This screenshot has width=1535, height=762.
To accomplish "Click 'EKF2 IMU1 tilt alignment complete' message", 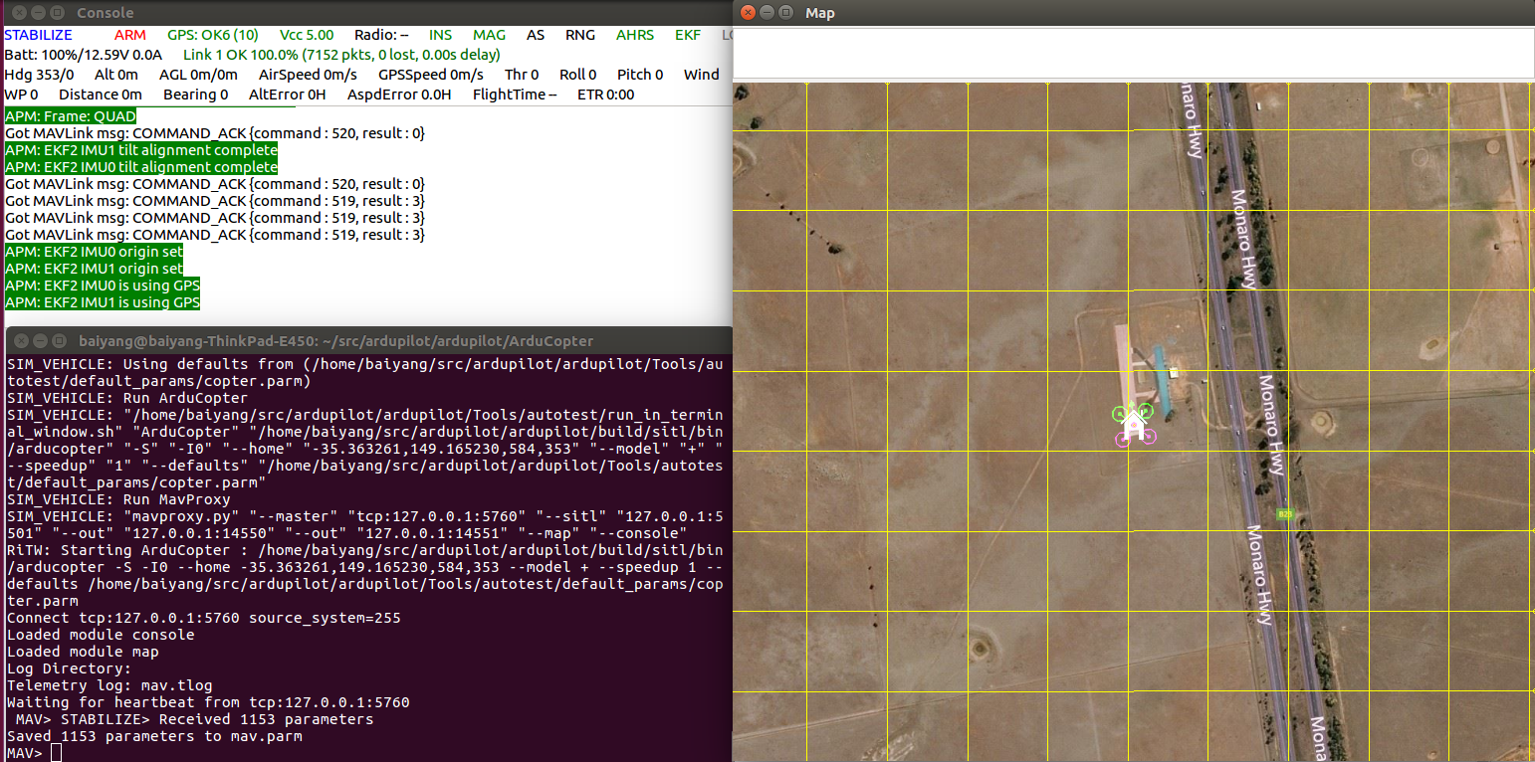I will 140,150.
